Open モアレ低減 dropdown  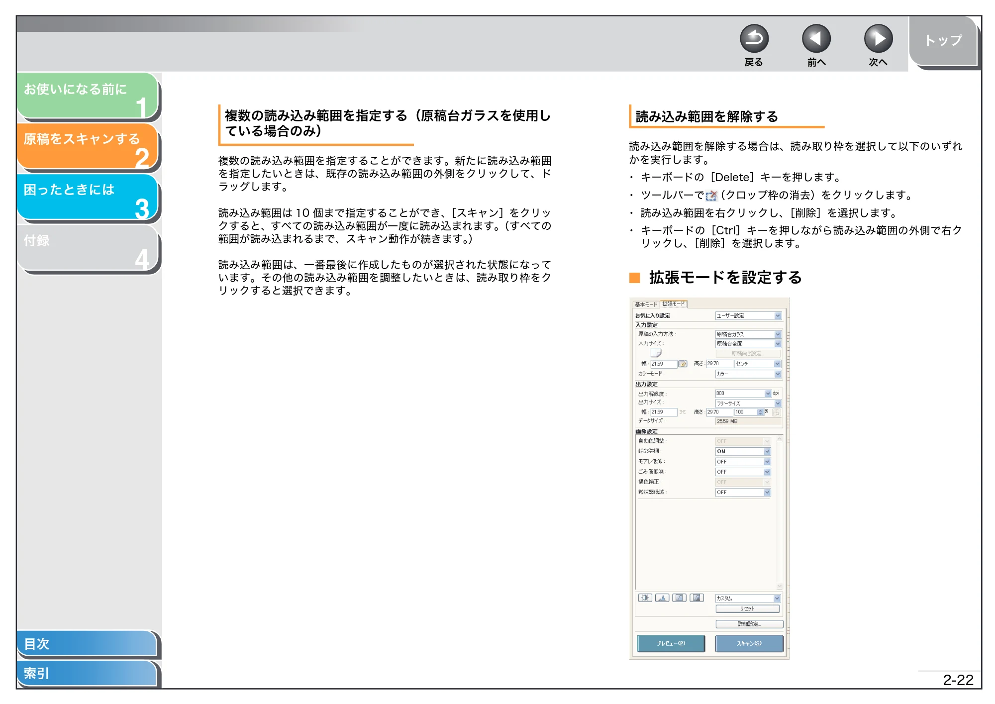743,462
